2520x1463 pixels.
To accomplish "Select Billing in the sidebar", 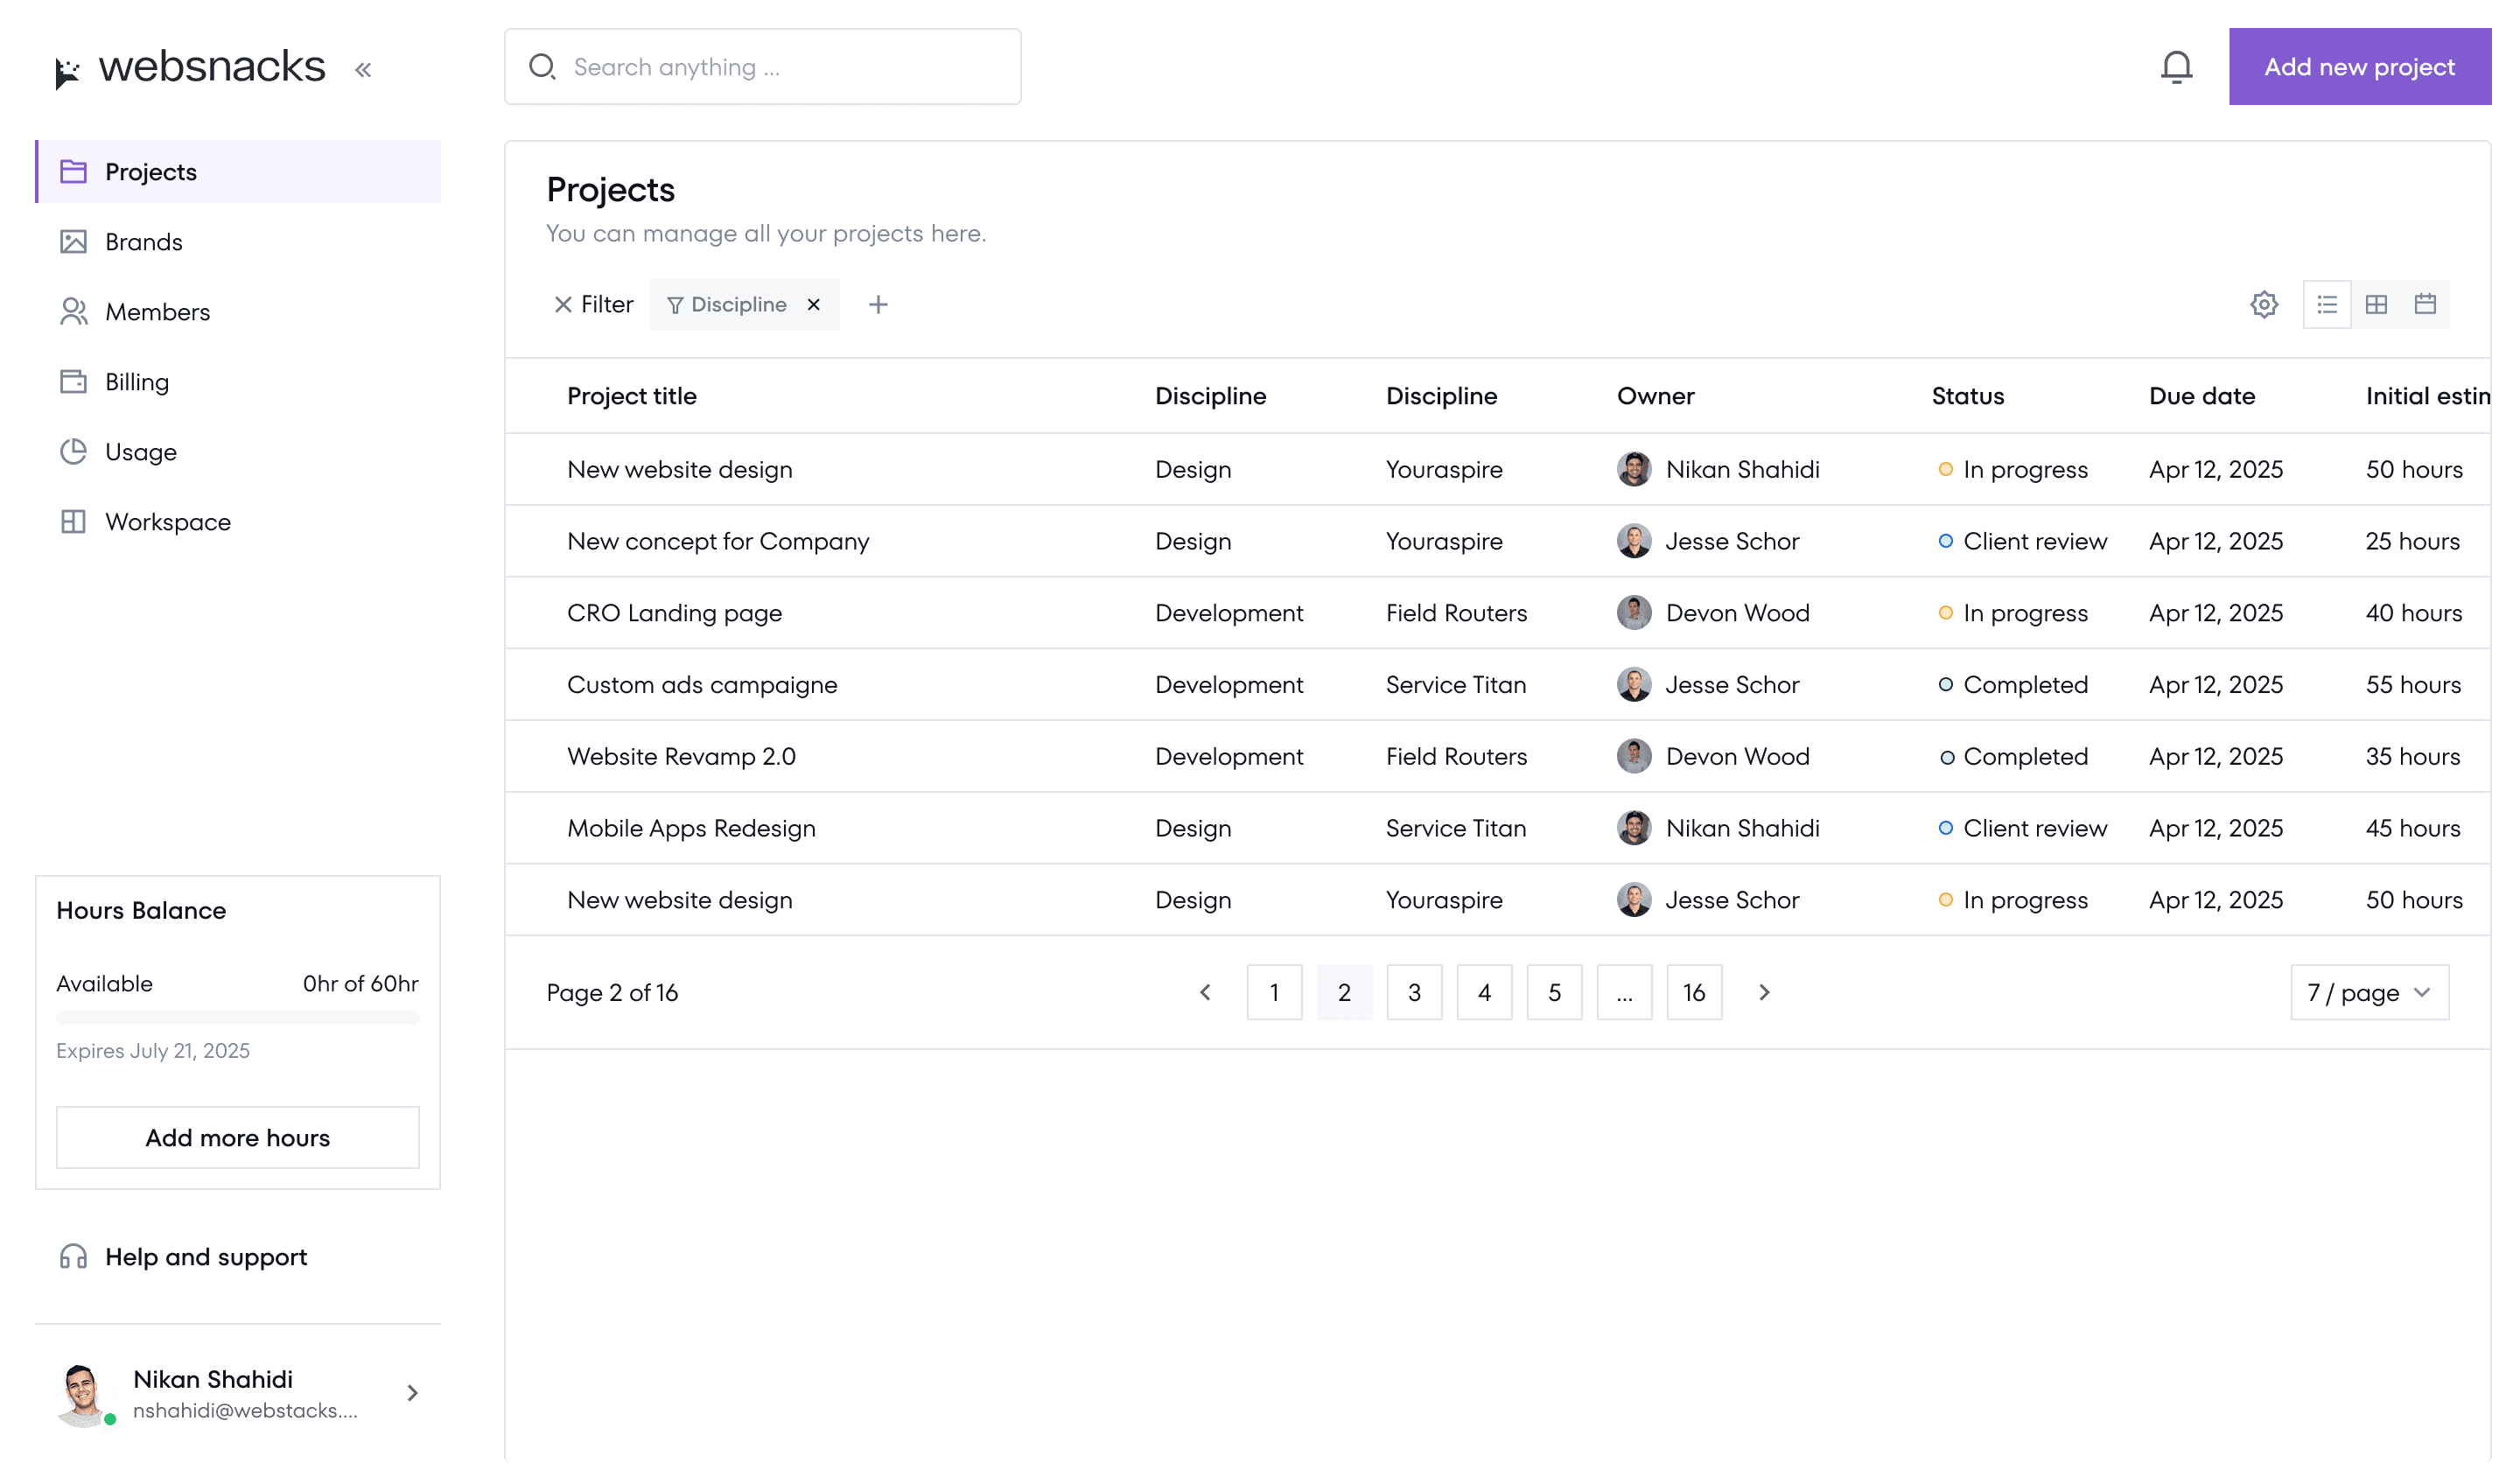I will tap(137, 381).
